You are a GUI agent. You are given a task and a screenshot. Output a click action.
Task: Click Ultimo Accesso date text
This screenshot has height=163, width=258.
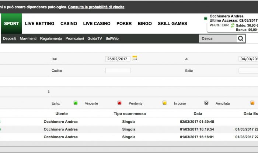click(233, 20)
